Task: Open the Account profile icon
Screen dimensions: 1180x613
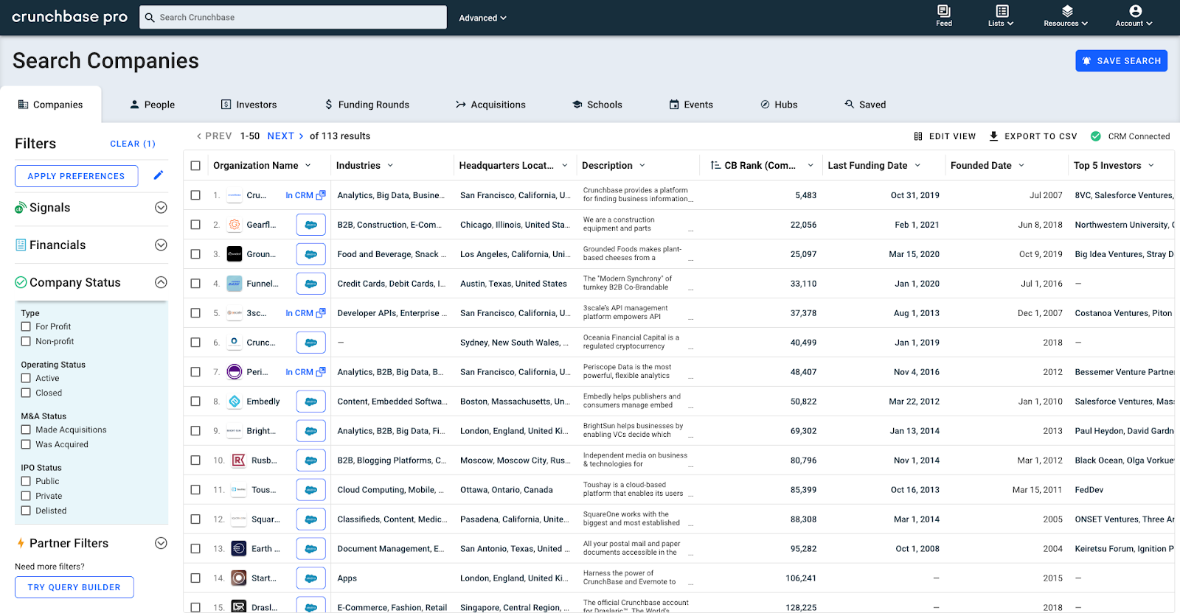Action: click(1135, 11)
